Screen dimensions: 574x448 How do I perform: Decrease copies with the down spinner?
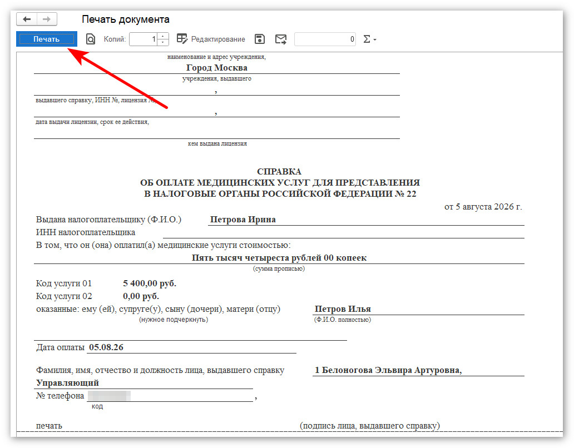(163, 42)
